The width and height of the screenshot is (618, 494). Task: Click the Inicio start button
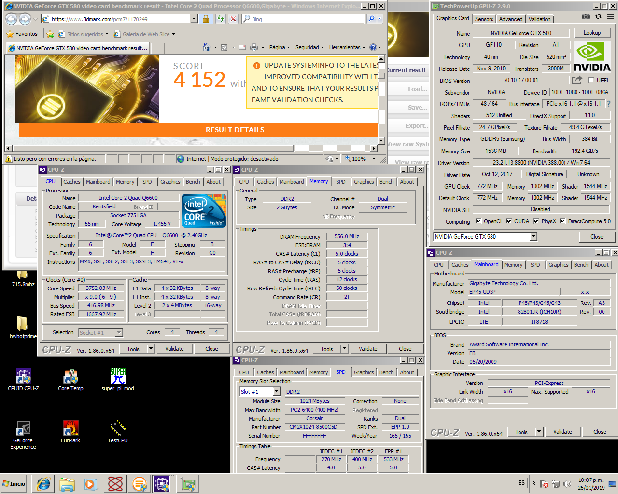[x=14, y=483]
